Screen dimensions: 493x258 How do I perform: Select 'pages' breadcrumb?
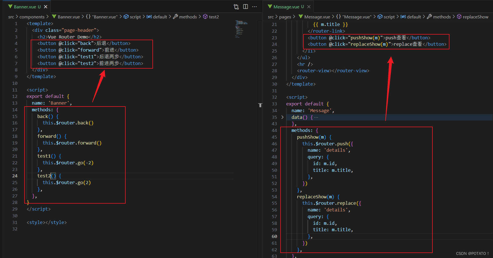click(x=285, y=17)
